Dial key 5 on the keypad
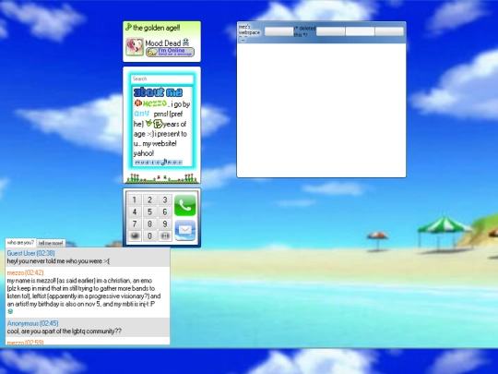Screen dimensions: 498x374 pyautogui.click(x=149, y=211)
